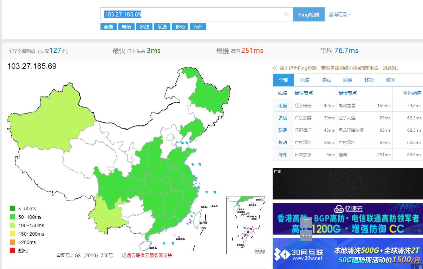Click the 251ms slowest value in summary
423x269 pixels.
(x=252, y=51)
